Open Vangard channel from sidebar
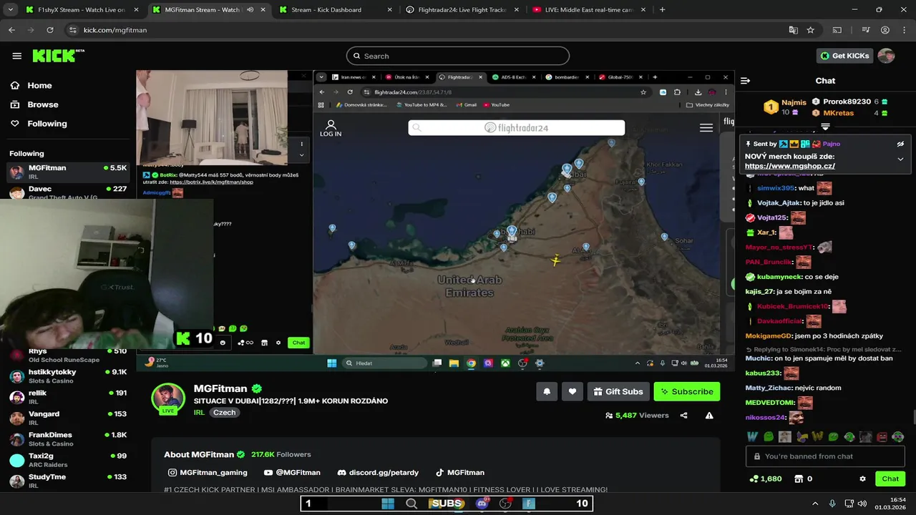Viewport: 916px width, 515px height. [68, 418]
